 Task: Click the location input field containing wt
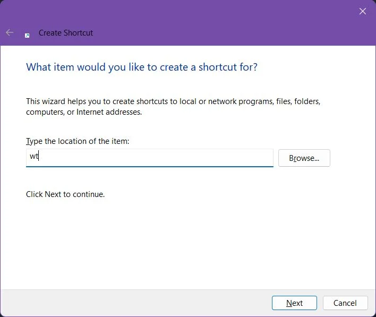[x=149, y=158]
